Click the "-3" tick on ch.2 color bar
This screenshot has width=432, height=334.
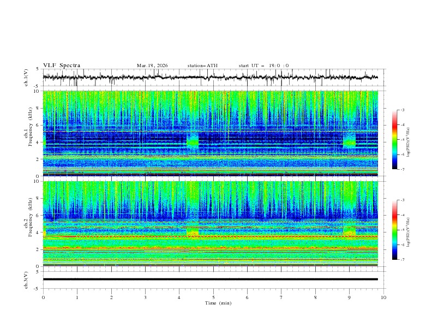coord(403,200)
